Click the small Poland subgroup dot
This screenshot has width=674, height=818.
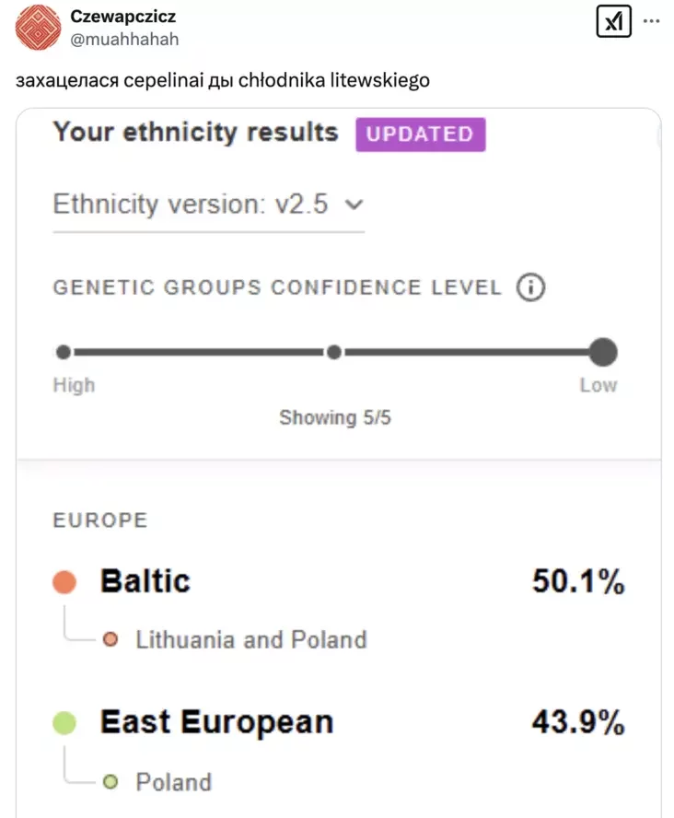click(111, 782)
